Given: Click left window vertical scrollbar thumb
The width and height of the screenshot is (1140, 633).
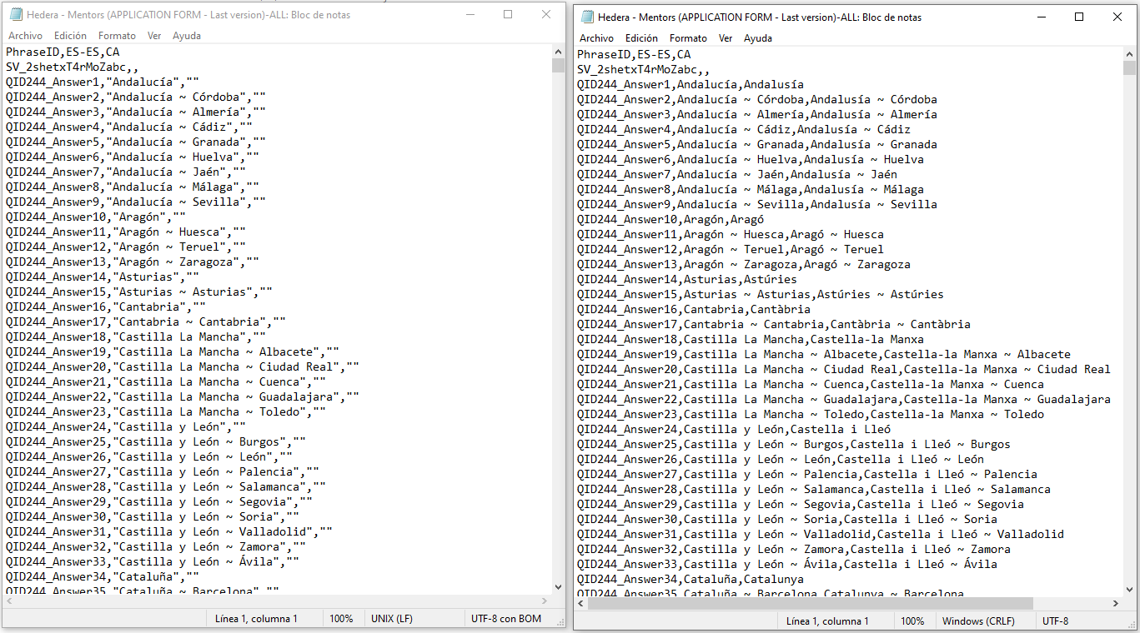Looking at the screenshot, I should [558, 66].
